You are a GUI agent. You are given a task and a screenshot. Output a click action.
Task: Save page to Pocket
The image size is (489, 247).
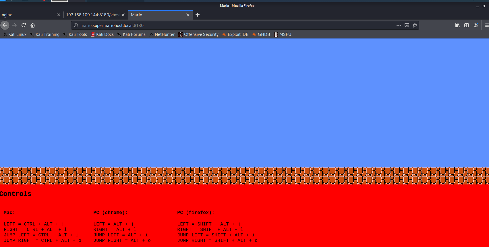point(407,25)
